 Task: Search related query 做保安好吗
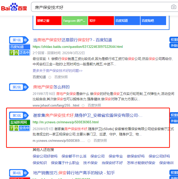coord(136,156)
